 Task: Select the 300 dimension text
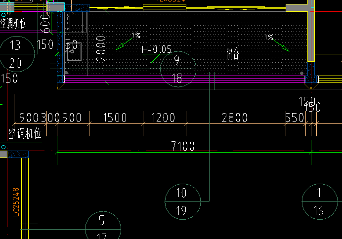point(50,118)
